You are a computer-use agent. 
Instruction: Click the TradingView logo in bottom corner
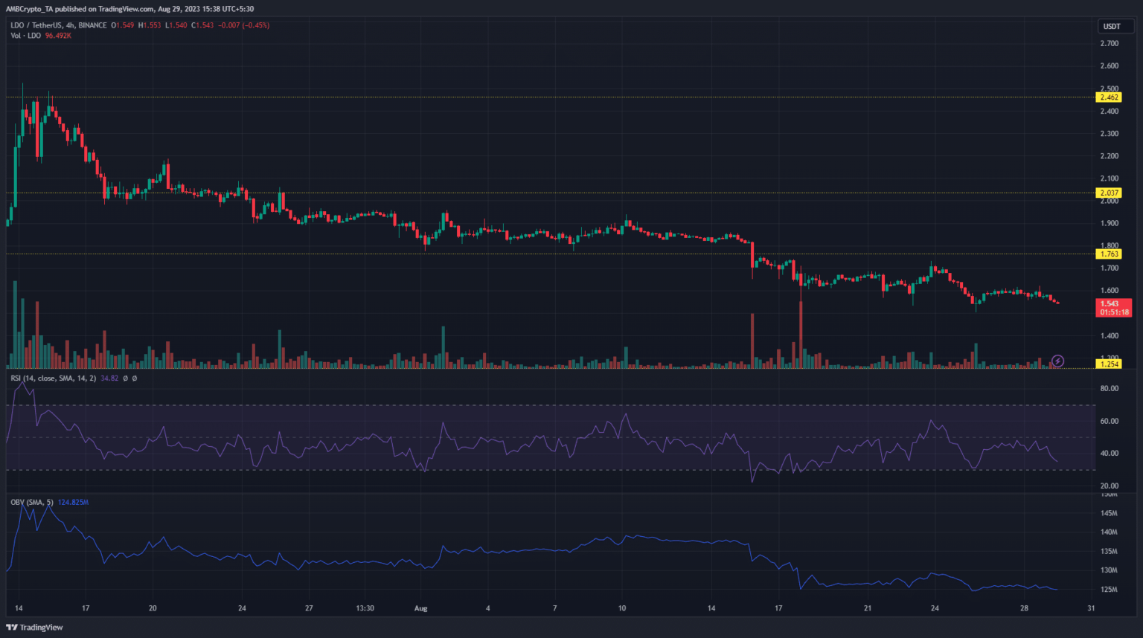point(35,628)
